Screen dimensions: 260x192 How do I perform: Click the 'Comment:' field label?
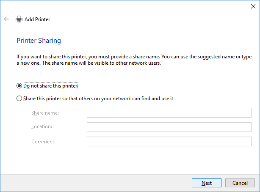[42, 141]
